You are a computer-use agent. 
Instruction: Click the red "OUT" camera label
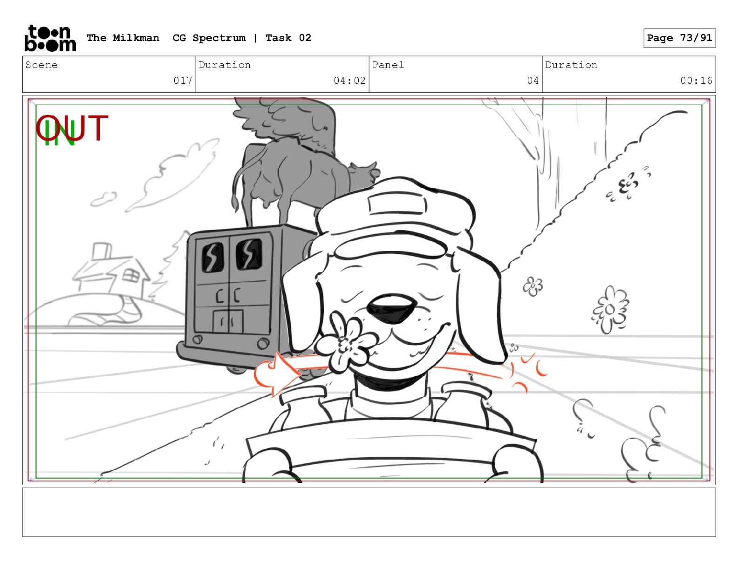coord(72,128)
